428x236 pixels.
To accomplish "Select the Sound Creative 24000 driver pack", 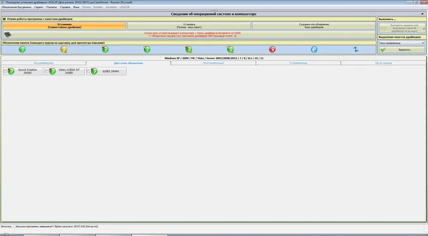I will click(23, 71).
